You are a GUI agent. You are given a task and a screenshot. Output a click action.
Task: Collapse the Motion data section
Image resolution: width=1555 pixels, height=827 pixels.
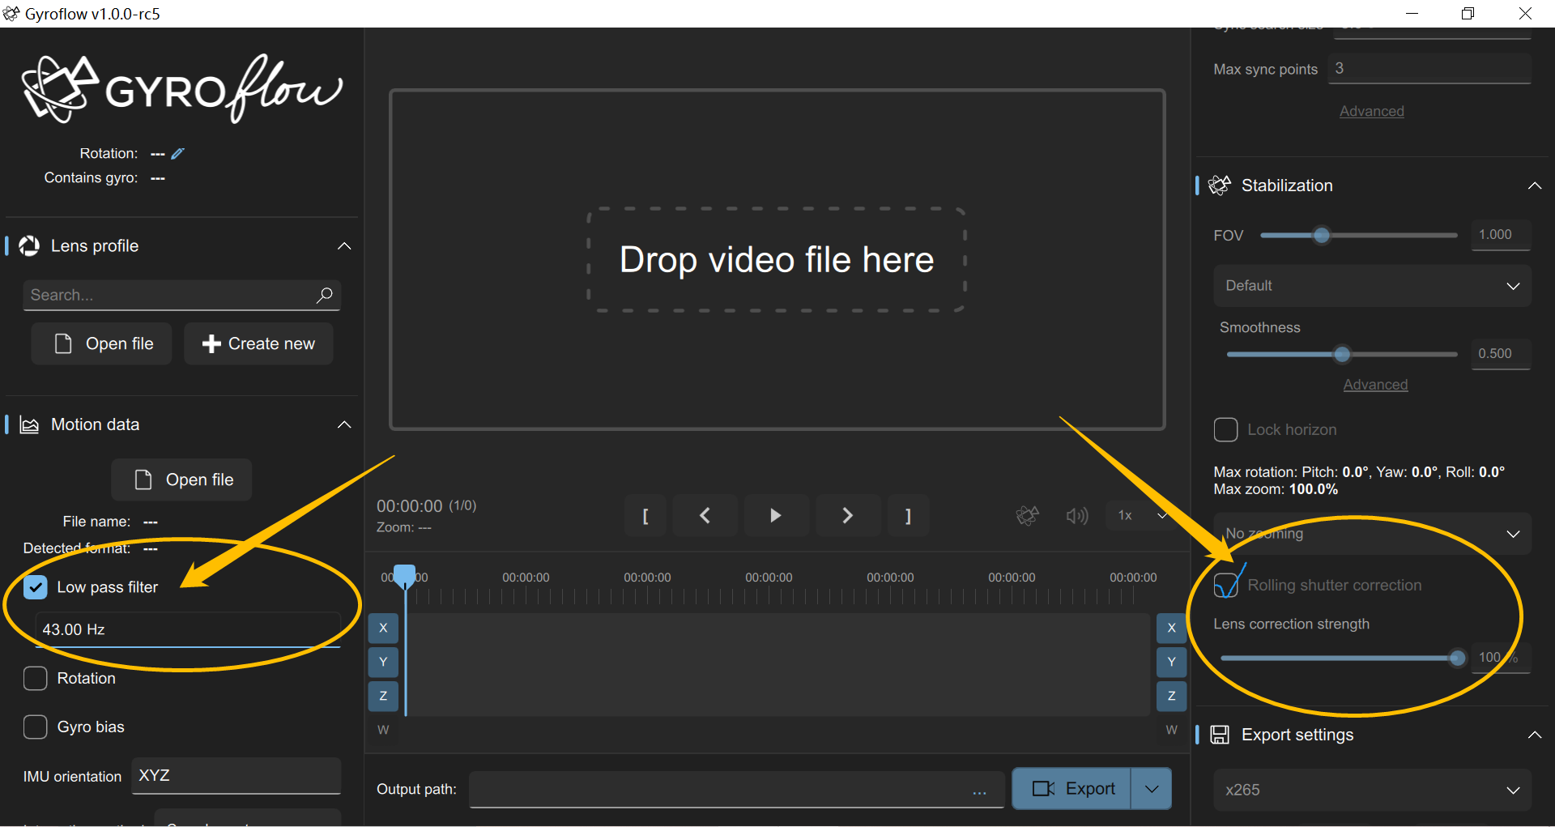[344, 425]
